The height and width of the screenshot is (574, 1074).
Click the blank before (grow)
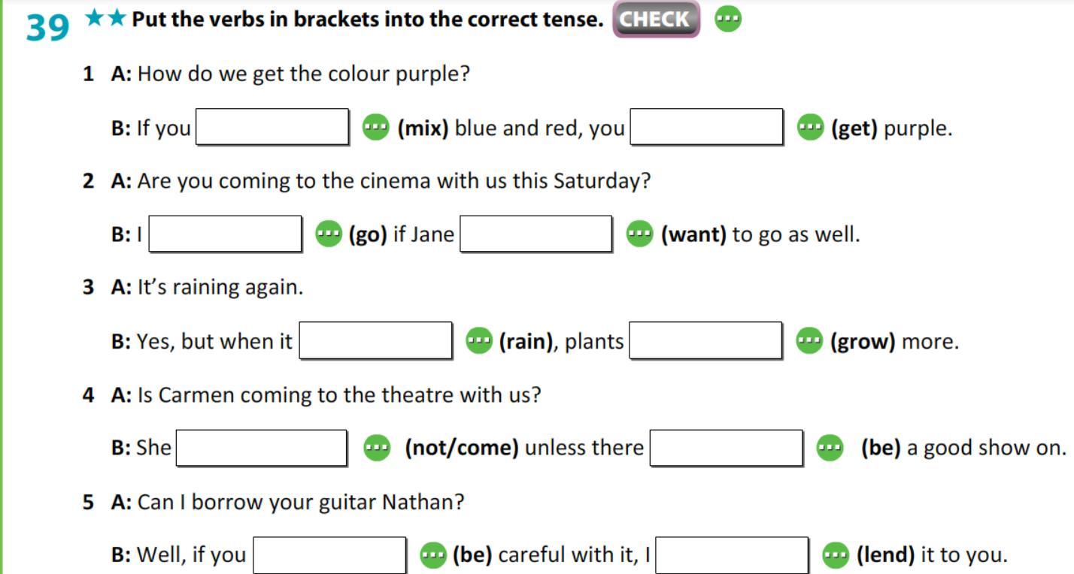tap(706, 340)
